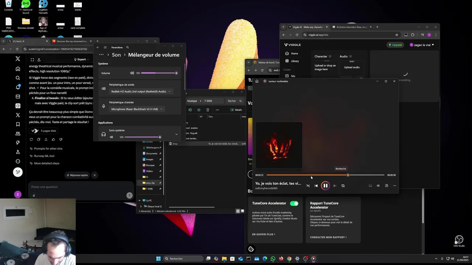472x265 pixels.
Task: Dislike the Grok response thumbs down
Action: click(61, 139)
